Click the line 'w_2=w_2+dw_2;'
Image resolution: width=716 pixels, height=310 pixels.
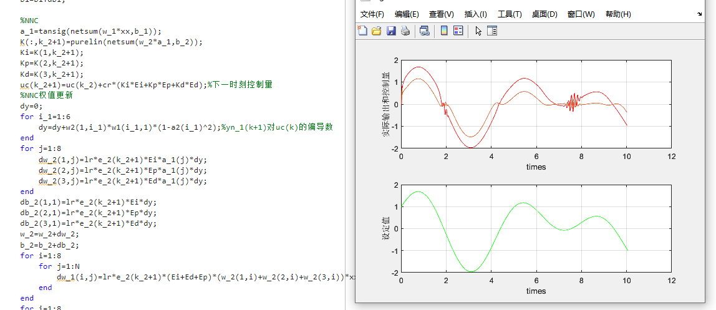coord(49,234)
